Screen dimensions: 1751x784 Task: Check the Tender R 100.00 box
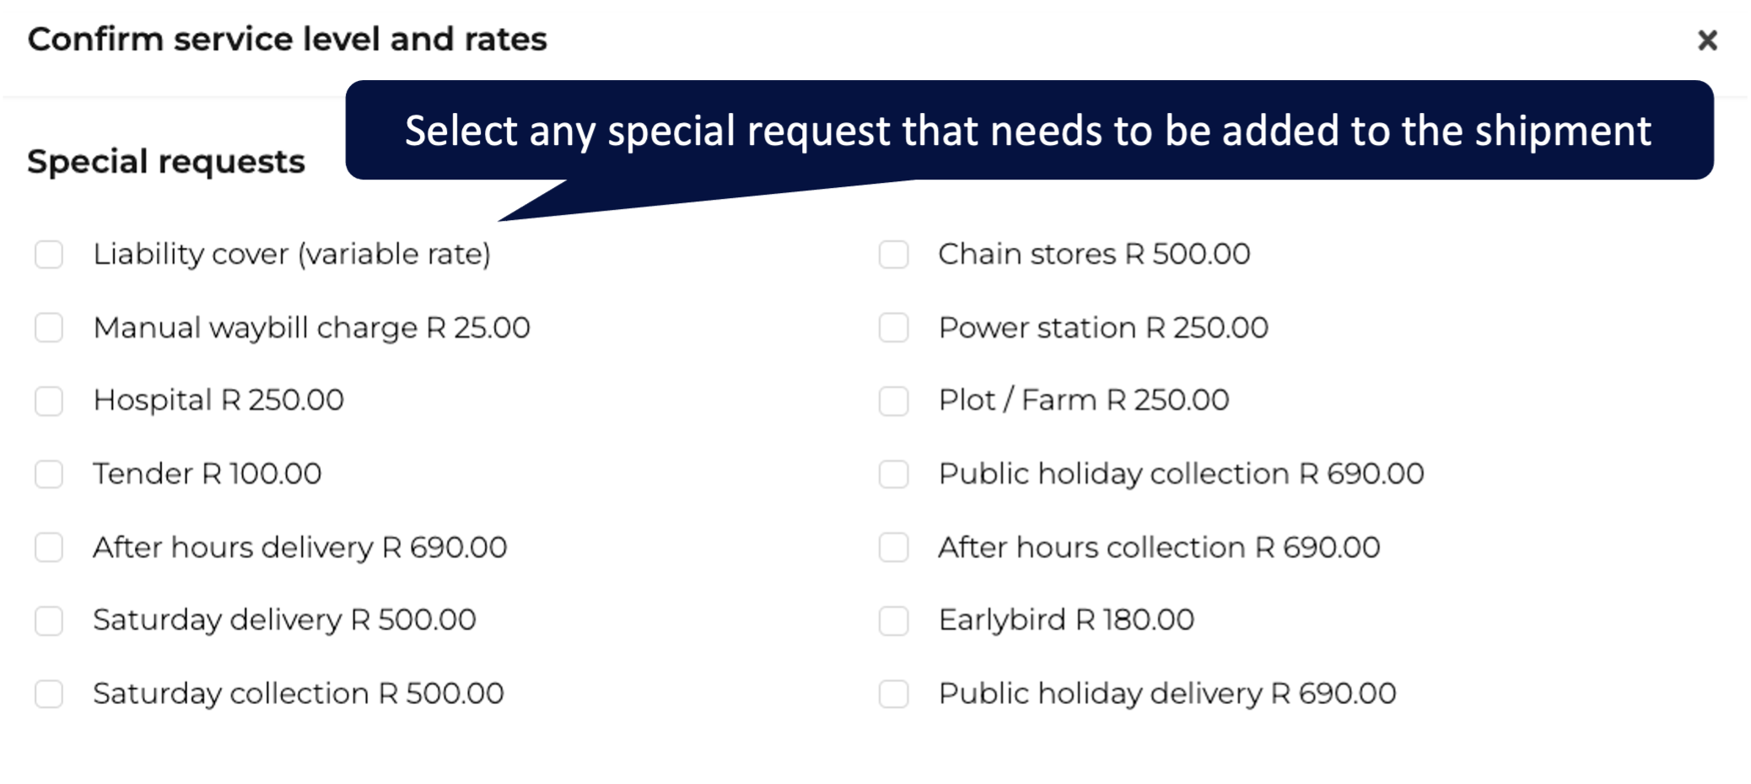[x=49, y=474]
